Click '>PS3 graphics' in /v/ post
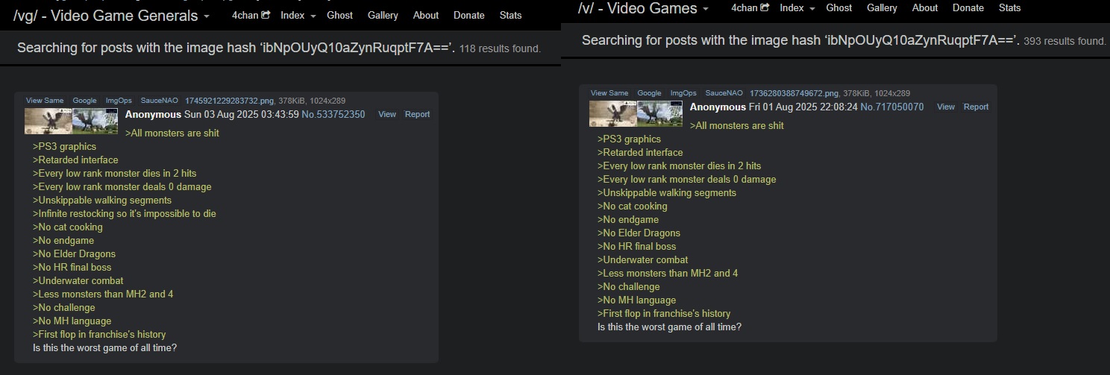 click(629, 139)
